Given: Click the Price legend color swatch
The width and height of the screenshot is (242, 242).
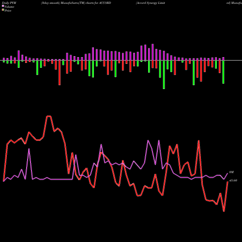Looking at the screenshot, I should point(3,10).
